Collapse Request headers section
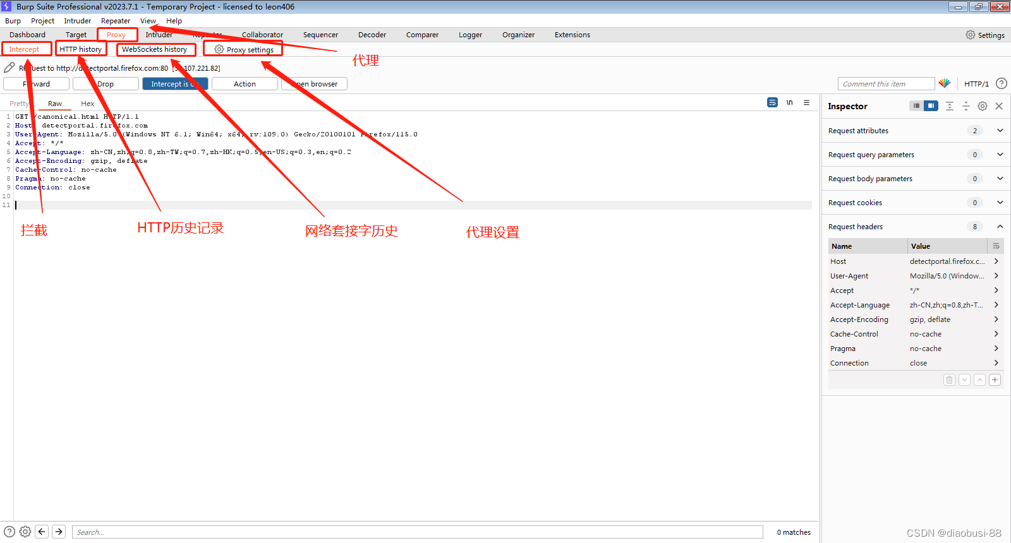The width and height of the screenshot is (1011, 543). pyautogui.click(x=1000, y=227)
